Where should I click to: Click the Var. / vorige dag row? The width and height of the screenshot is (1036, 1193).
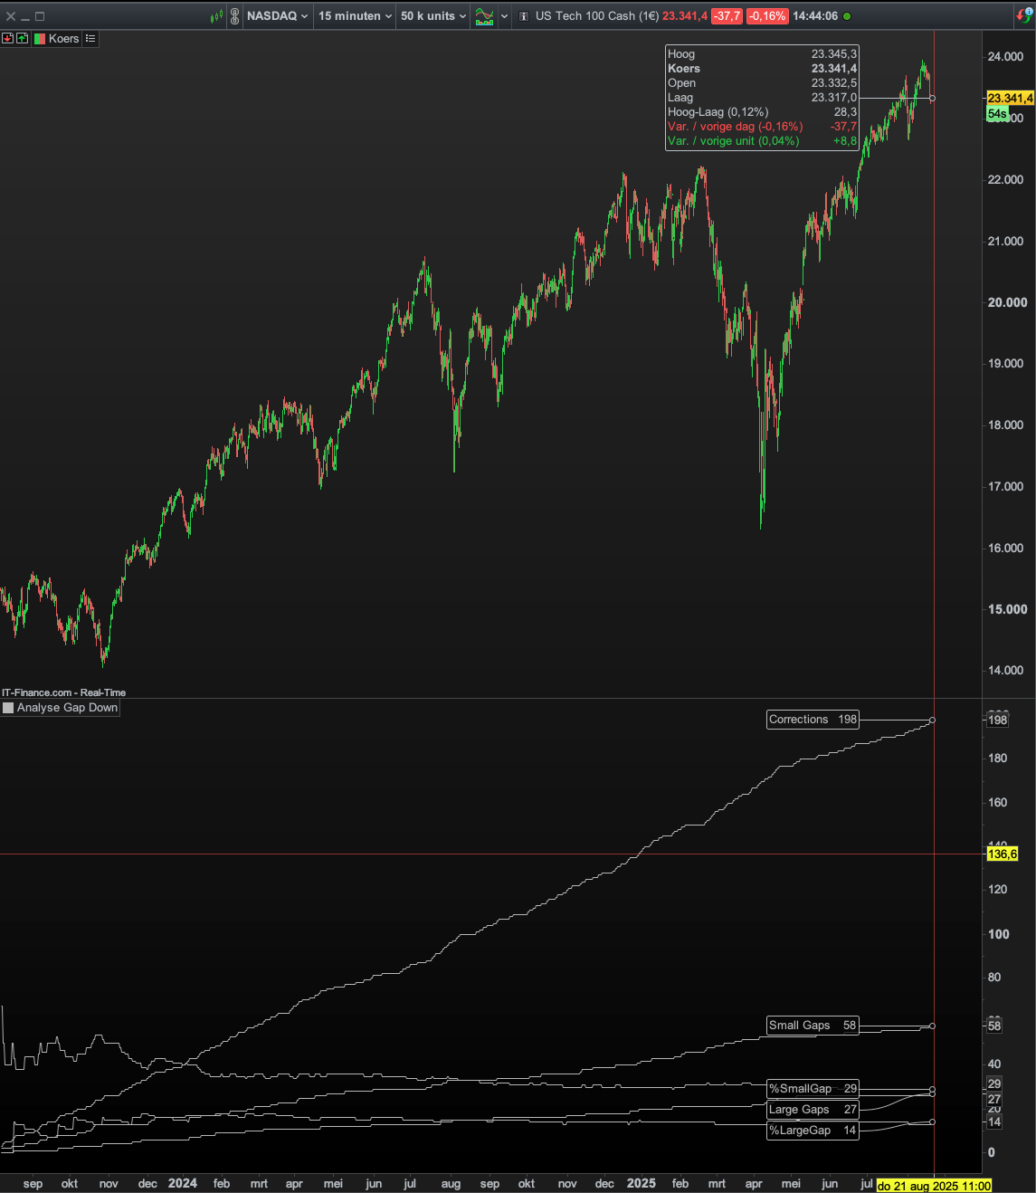coord(762,127)
